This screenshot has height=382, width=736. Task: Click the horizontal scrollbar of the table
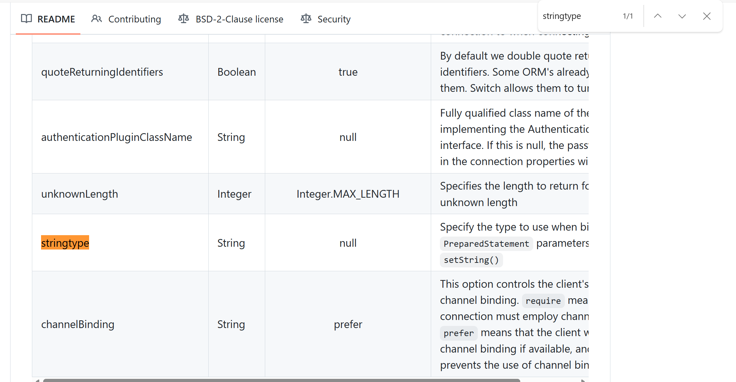pyautogui.click(x=281, y=380)
